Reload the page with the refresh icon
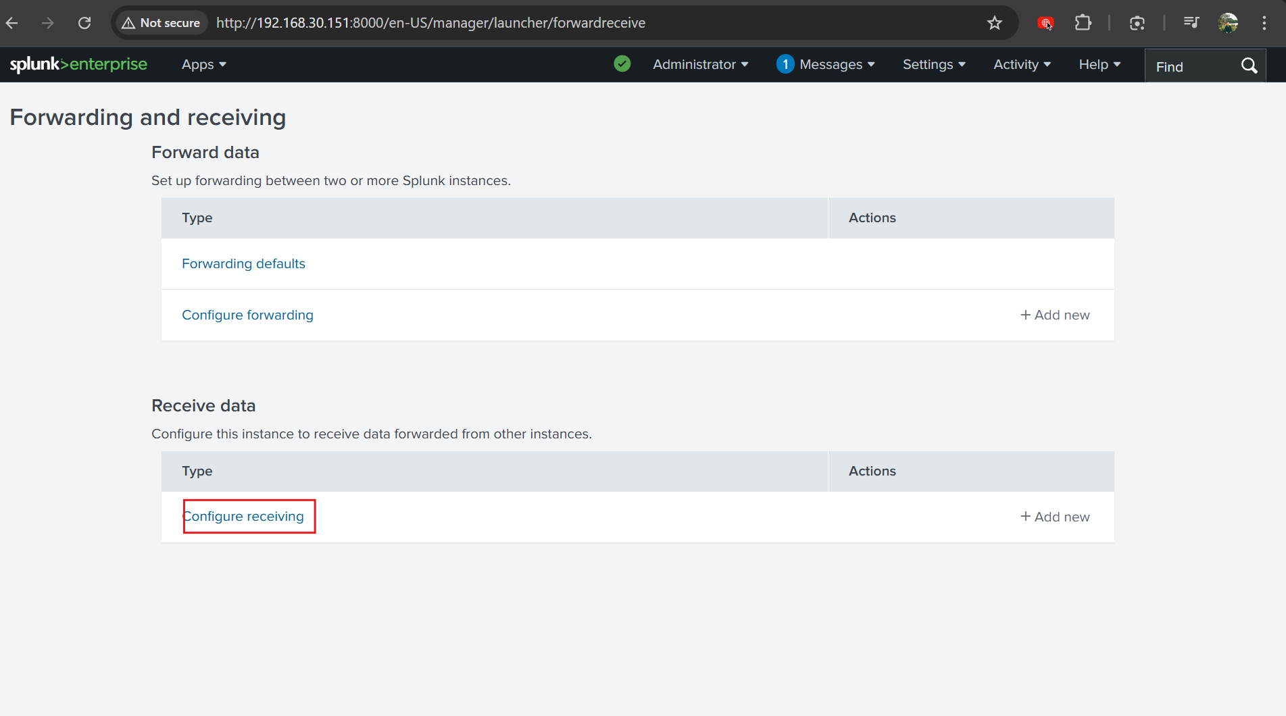Image resolution: width=1286 pixels, height=716 pixels. pyautogui.click(x=84, y=23)
